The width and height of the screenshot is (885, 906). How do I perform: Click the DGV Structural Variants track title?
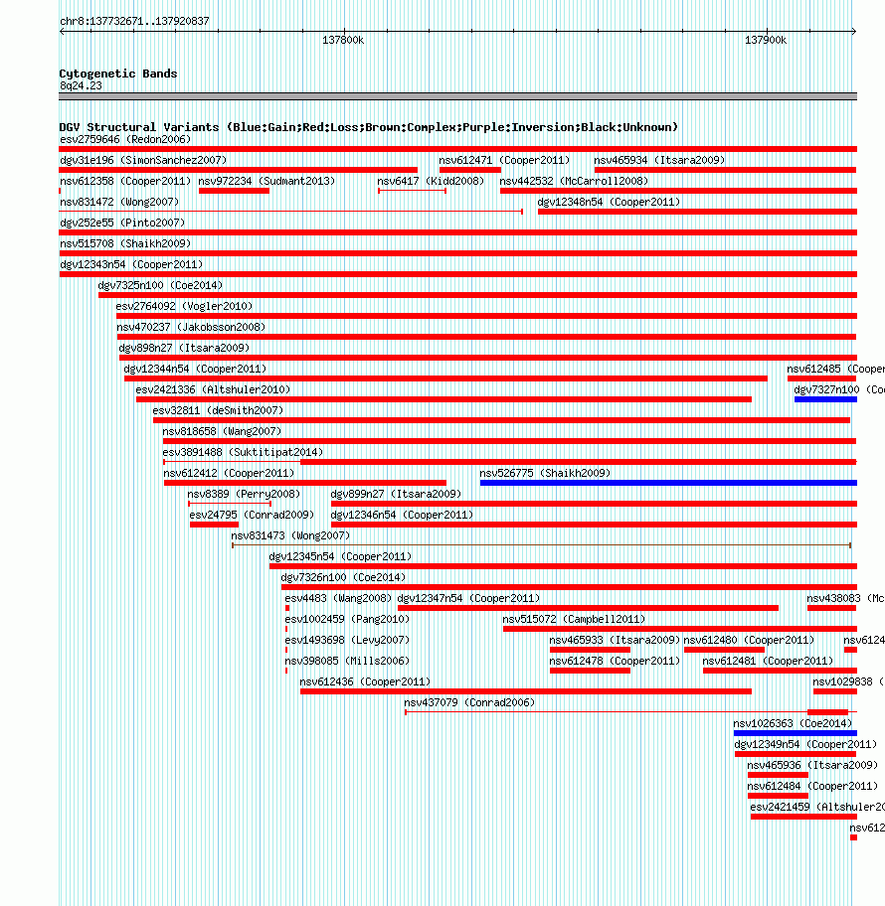click(368, 127)
